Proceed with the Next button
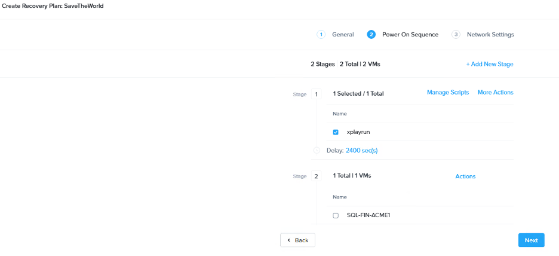 pos(531,240)
